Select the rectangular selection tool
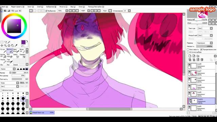Image resolution: width=217 pixels, height=122 pixels. [2, 42]
